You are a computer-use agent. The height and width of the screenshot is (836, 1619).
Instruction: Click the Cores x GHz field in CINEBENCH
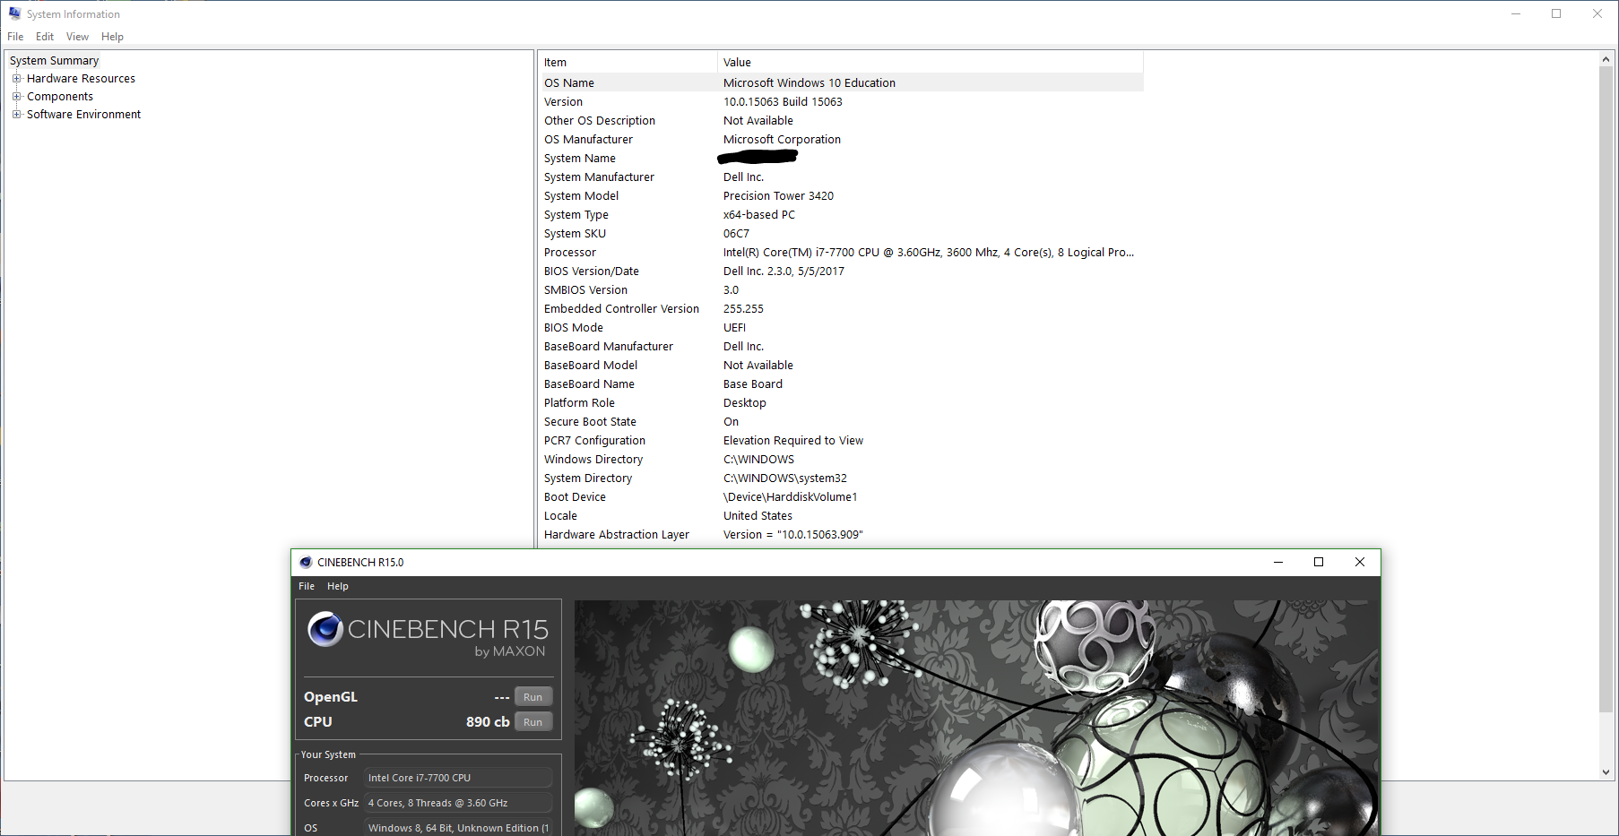459,803
